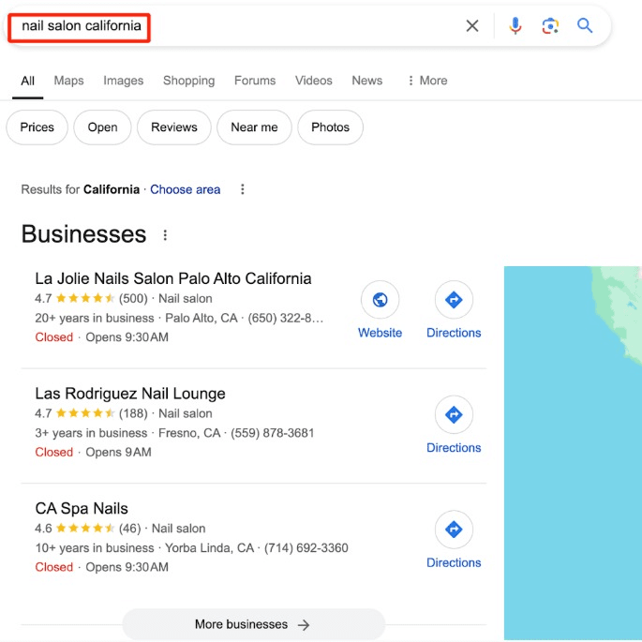
Task: Click the Choose area link
Action: pos(185,189)
